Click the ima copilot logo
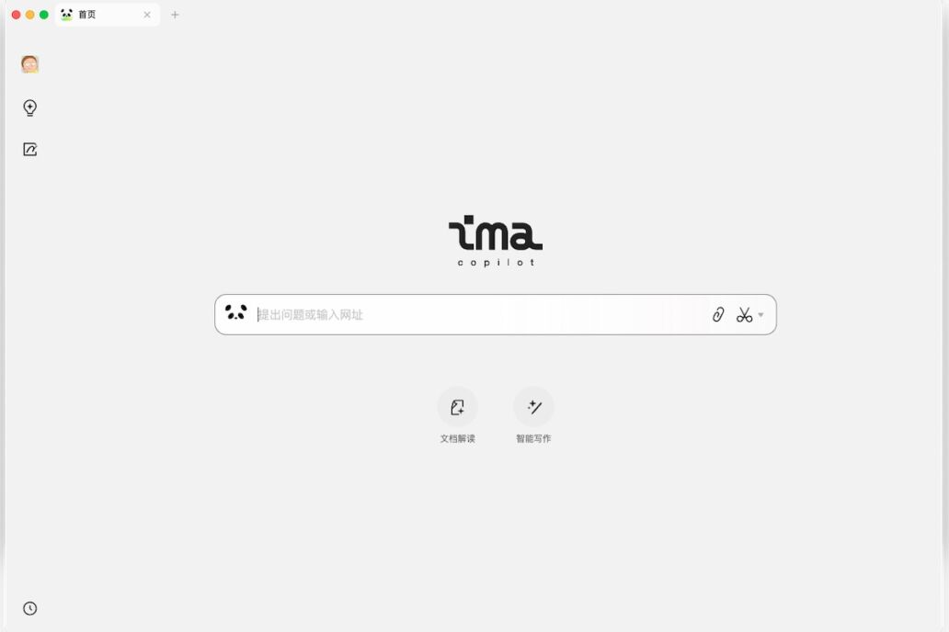 tap(495, 241)
